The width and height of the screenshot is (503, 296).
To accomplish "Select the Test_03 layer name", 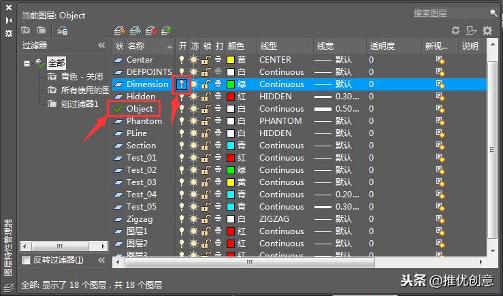I will [142, 182].
